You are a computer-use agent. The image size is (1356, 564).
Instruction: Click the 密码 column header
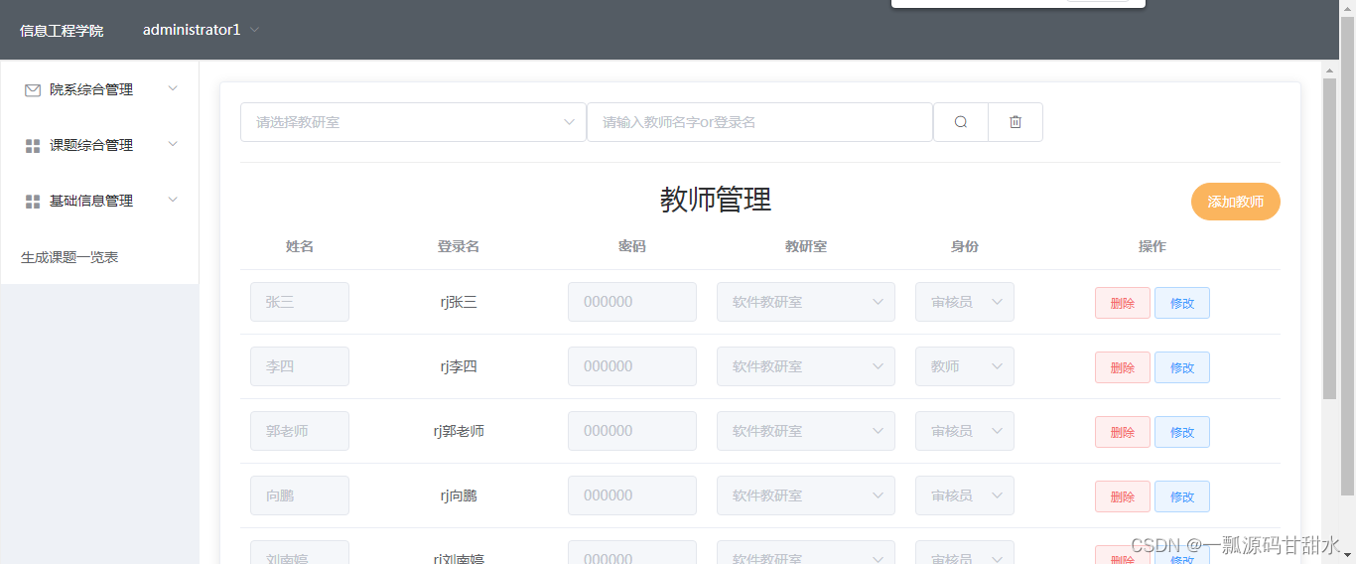[x=632, y=246]
